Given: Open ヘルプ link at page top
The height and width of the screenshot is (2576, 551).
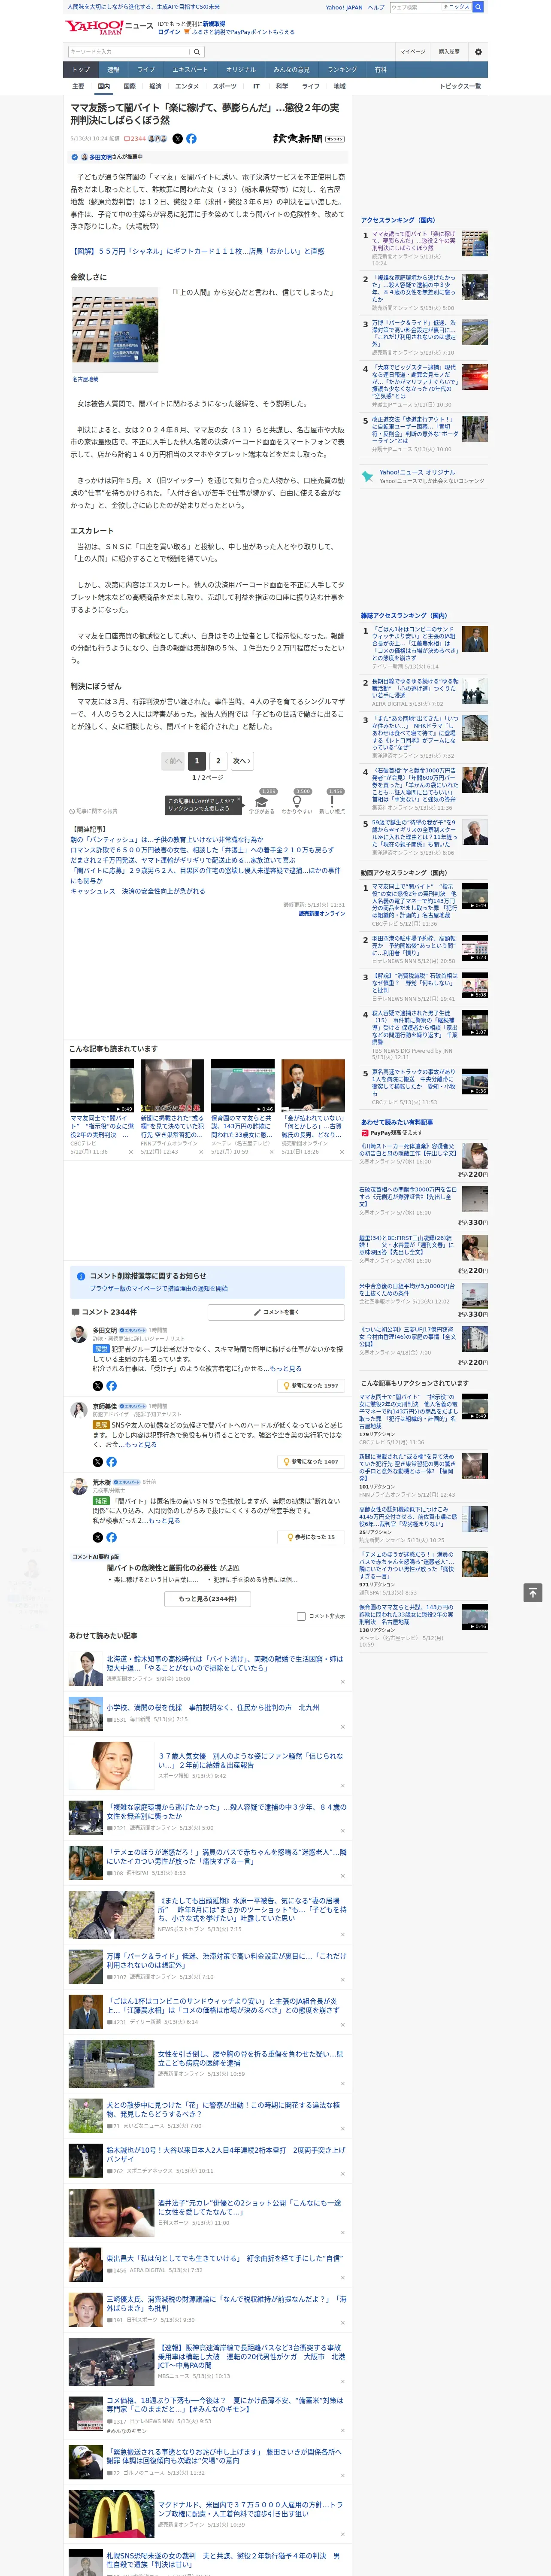Looking at the screenshot, I should pyautogui.click(x=376, y=7).
